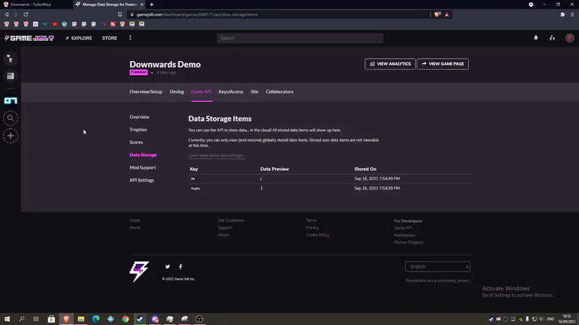Viewport: 579px width, 325px height.
Task: Click the View Game Page button
Action: (x=443, y=64)
